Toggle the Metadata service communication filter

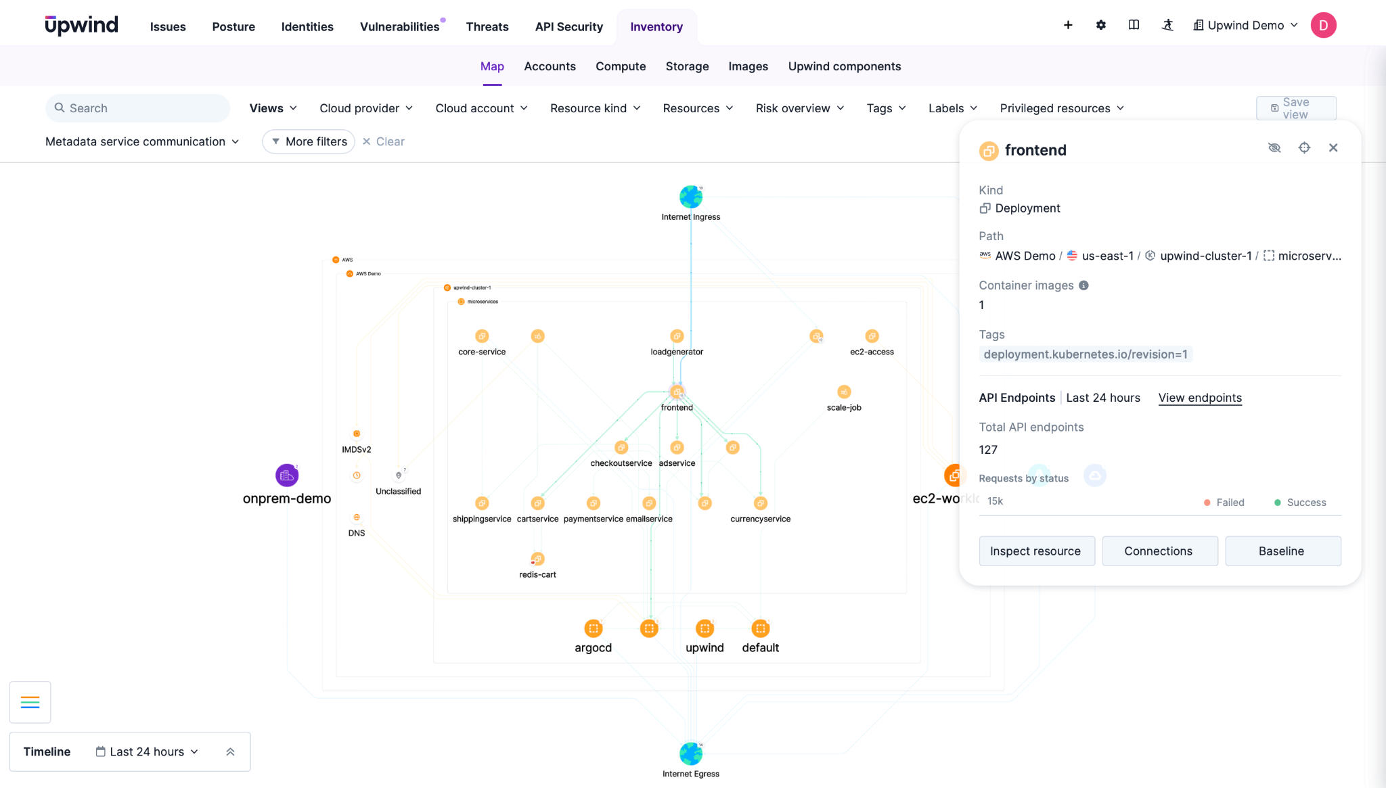point(143,141)
